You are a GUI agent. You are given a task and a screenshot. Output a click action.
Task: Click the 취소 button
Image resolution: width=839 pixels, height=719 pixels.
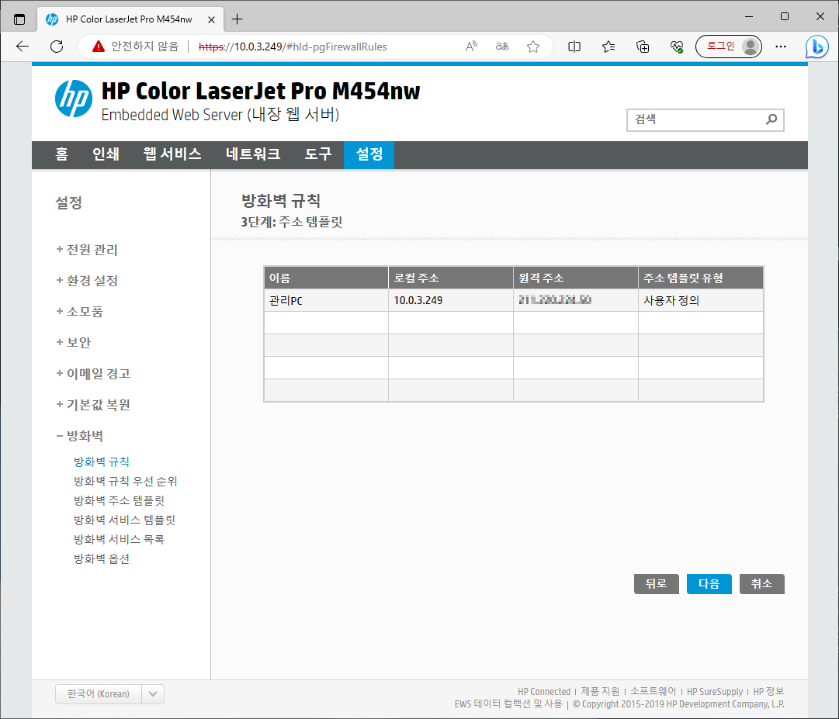[x=762, y=584]
